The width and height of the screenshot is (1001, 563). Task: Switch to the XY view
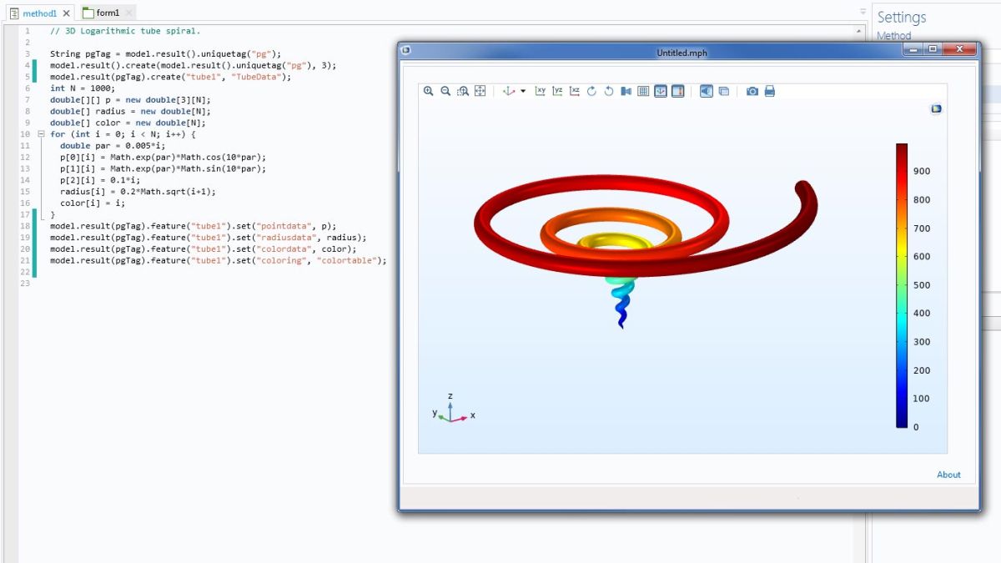541,91
